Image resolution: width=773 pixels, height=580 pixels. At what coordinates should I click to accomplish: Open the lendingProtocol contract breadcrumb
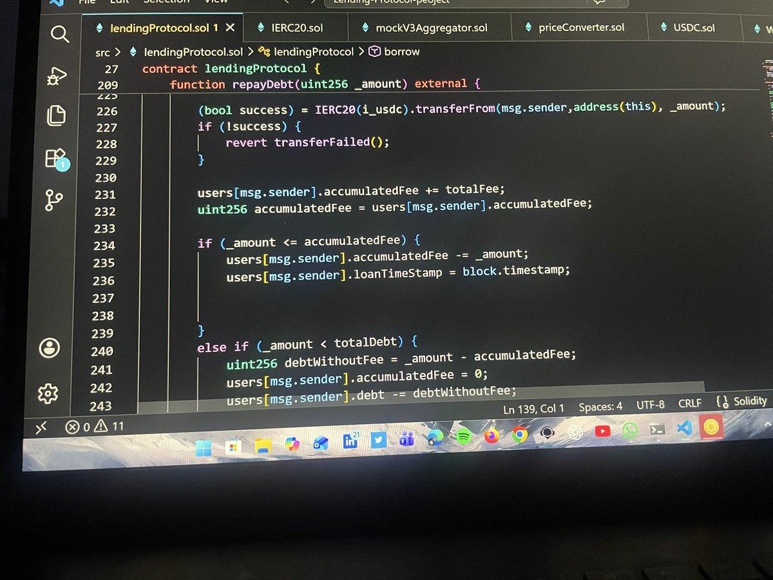[x=306, y=52]
